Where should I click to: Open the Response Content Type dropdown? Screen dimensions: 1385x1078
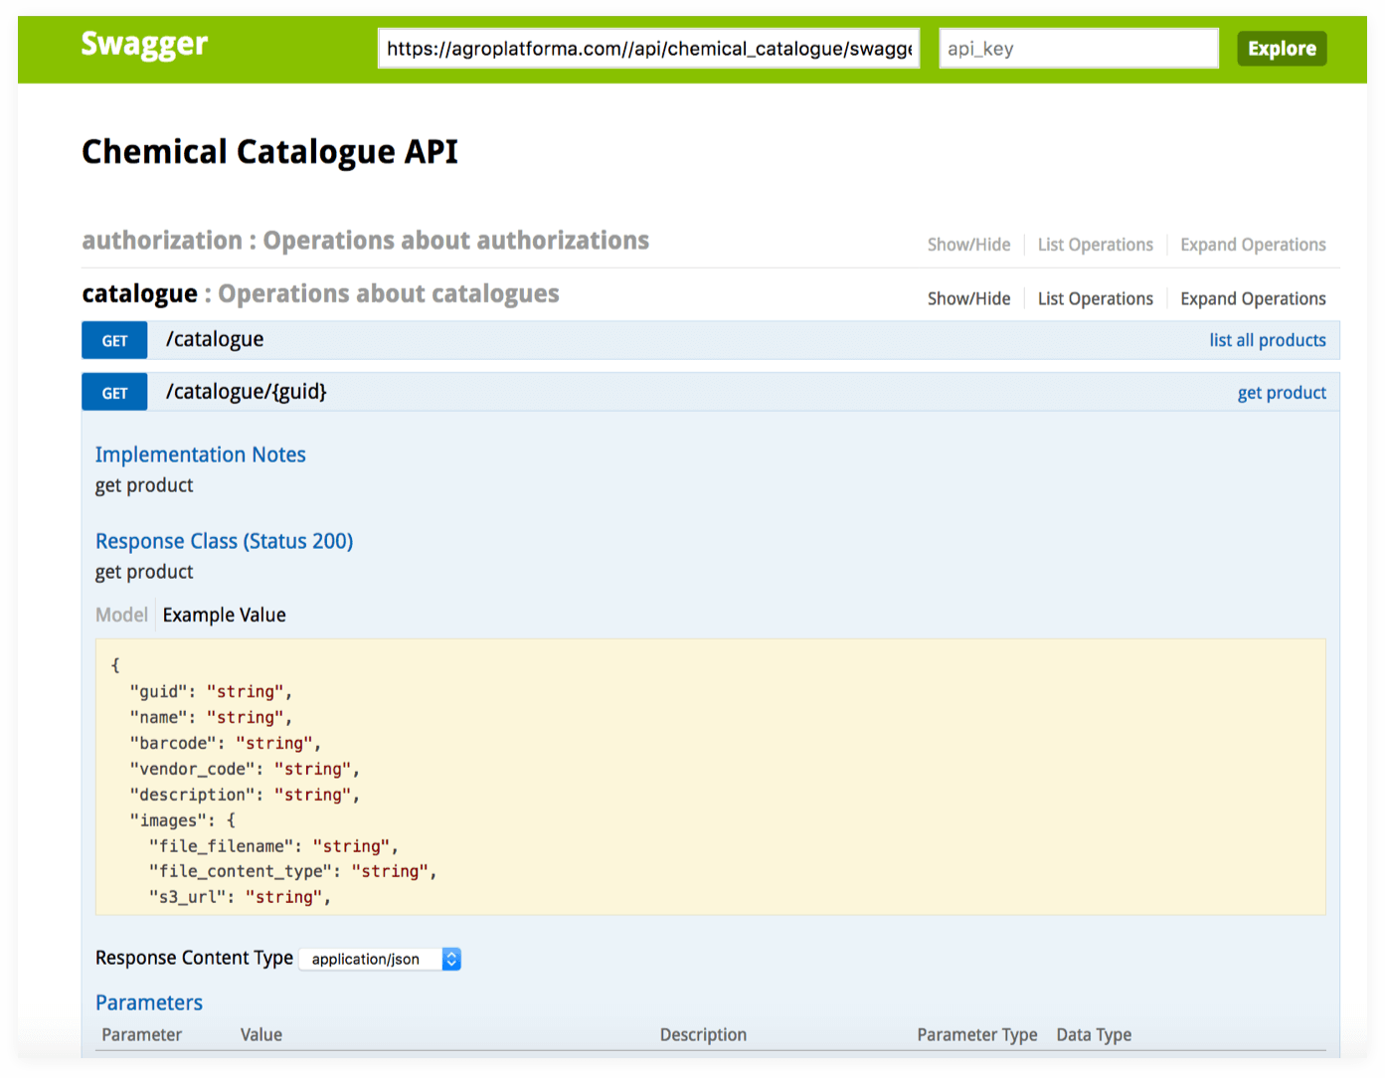coord(380,959)
